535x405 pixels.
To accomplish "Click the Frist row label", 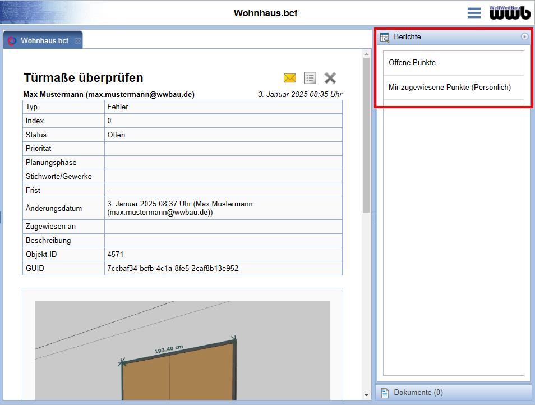I will [x=33, y=190].
